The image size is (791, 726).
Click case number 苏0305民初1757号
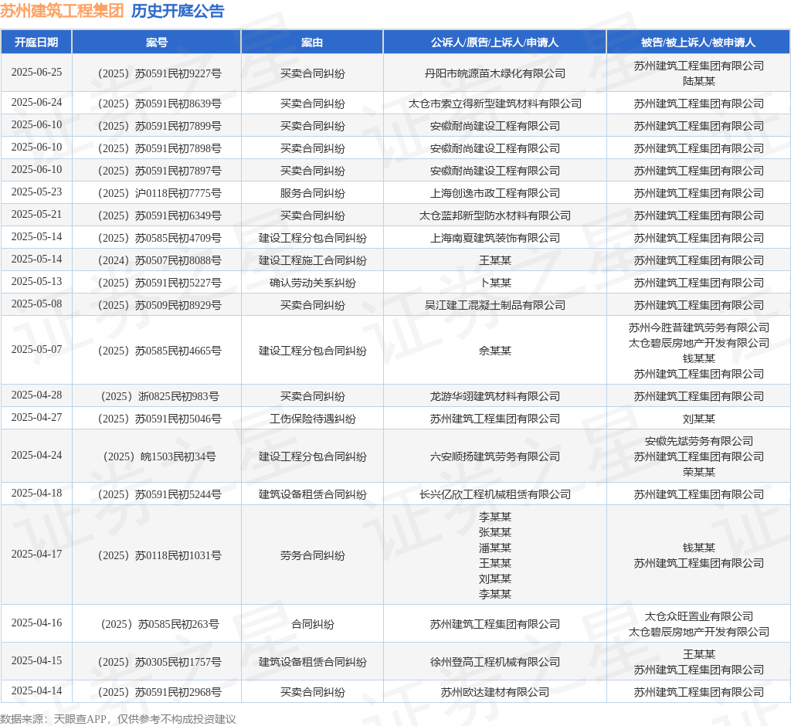[159, 663]
